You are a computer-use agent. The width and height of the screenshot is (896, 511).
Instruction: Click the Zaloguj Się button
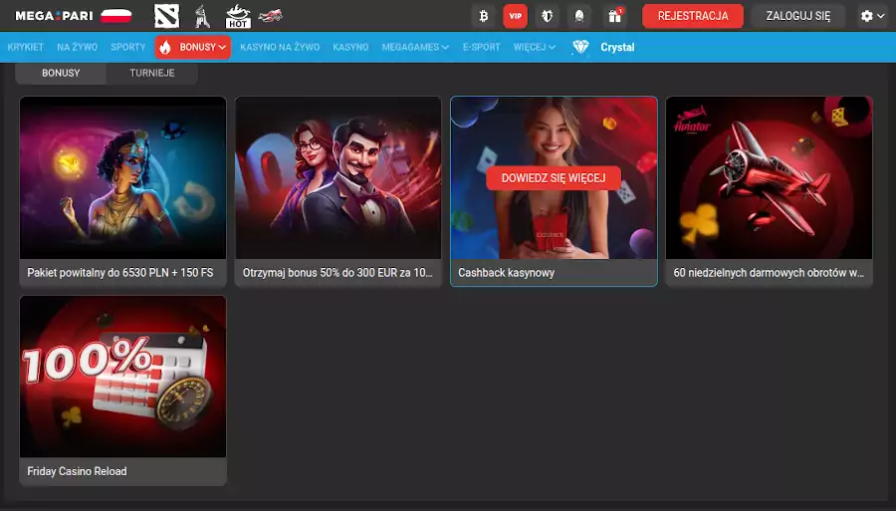[797, 16]
